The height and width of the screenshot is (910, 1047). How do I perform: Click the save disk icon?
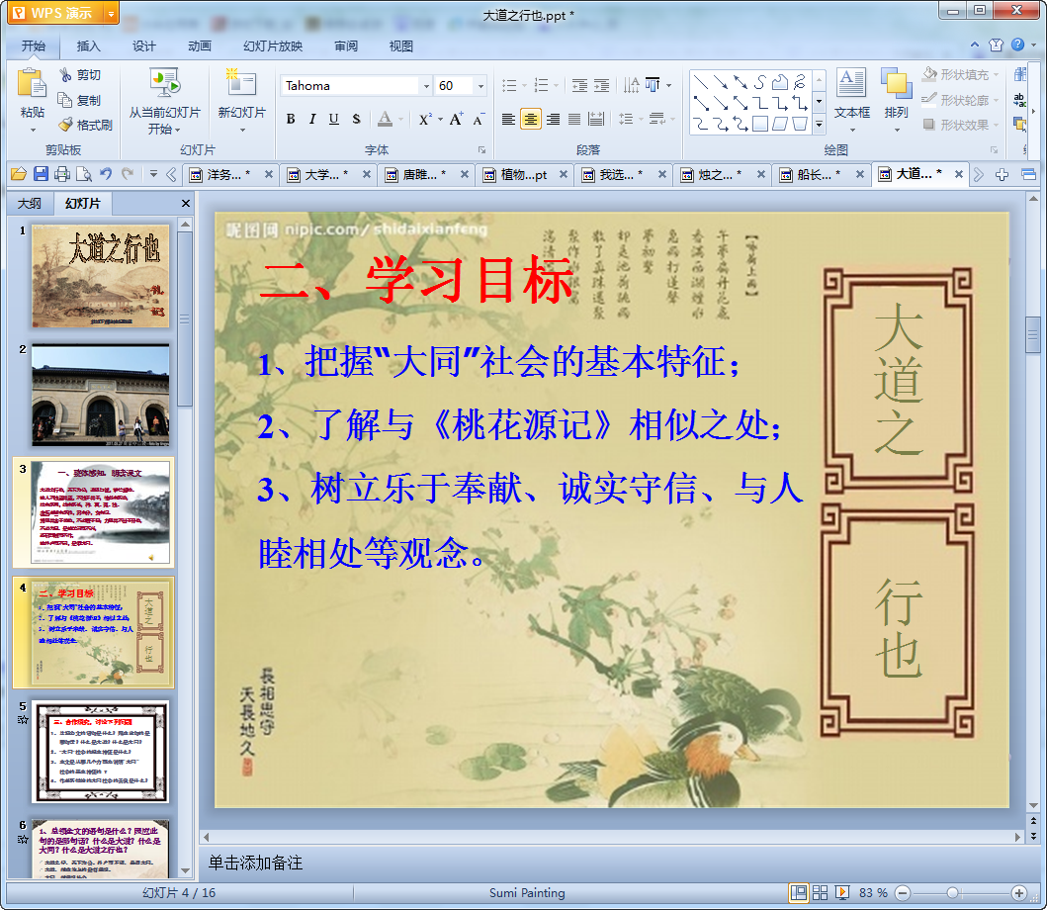click(41, 174)
